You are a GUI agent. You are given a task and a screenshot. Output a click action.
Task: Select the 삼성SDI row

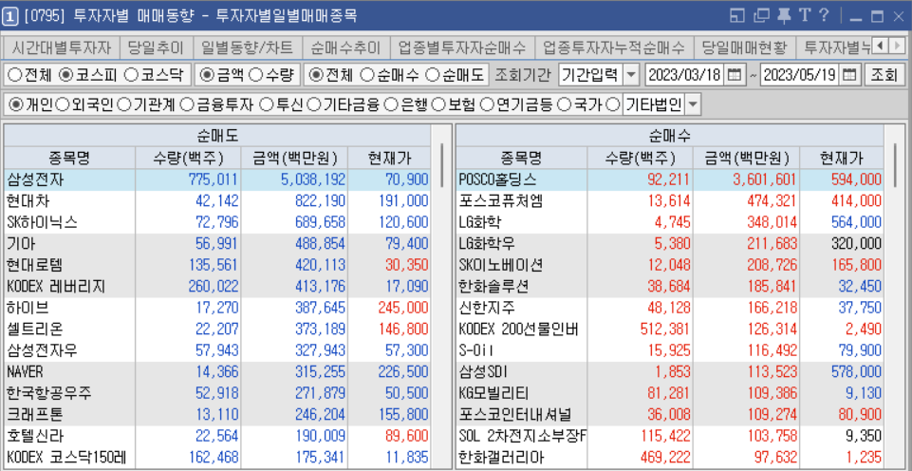pos(670,372)
